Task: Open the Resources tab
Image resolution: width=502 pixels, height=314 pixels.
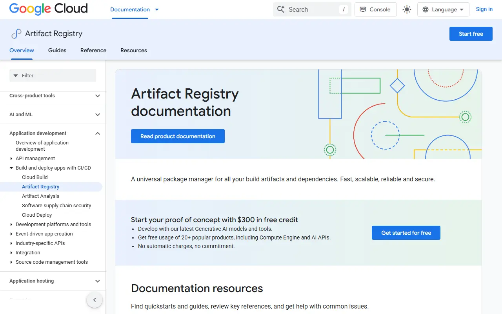Action: pyautogui.click(x=134, y=50)
